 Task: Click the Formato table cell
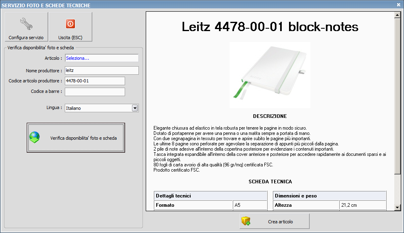[x=193, y=205]
